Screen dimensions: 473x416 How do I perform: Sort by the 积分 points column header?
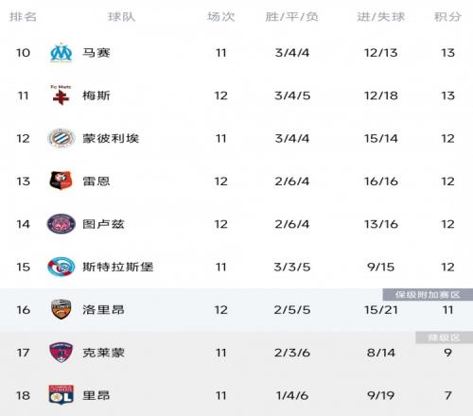(x=447, y=17)
